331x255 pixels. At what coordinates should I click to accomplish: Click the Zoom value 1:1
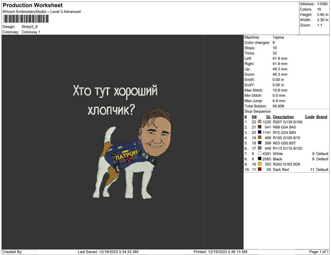pos(320,25)
